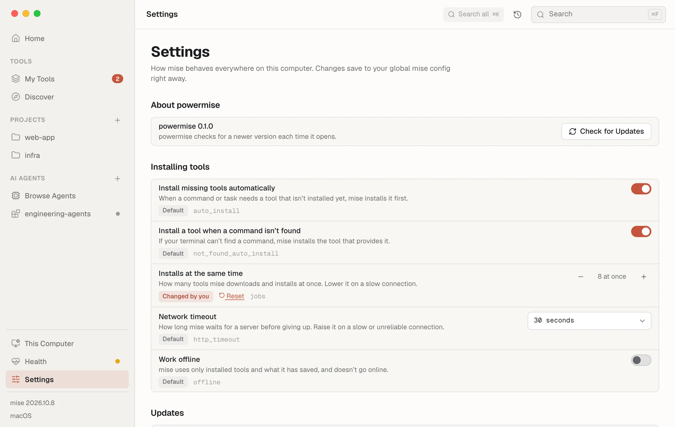Click the Health heart icon
The height and width of the screenshot is (427, 675).
pyautogui.click(x=16, y=361)
